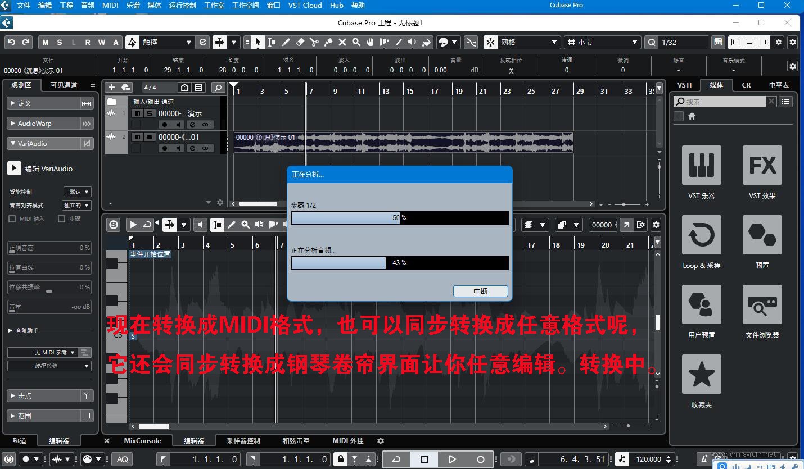Open the 网格 snap type dropdown
Image resolution: width=804 pixels, height=469 pixels.
pyautogui.click(x=529, y=42)
